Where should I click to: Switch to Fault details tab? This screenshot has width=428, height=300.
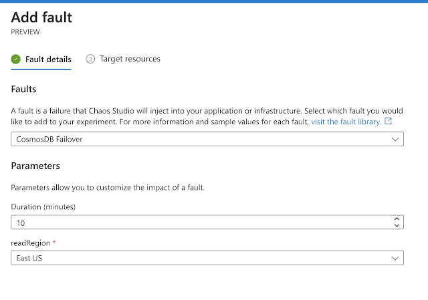(x=48, y=59)
